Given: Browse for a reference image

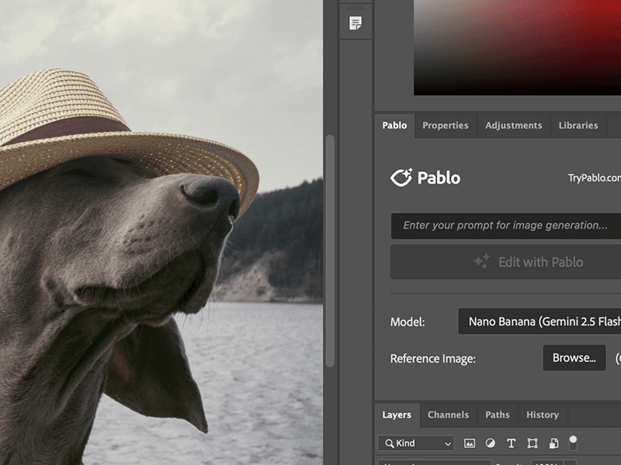Looking at the screenshot, I should point(574,358).
